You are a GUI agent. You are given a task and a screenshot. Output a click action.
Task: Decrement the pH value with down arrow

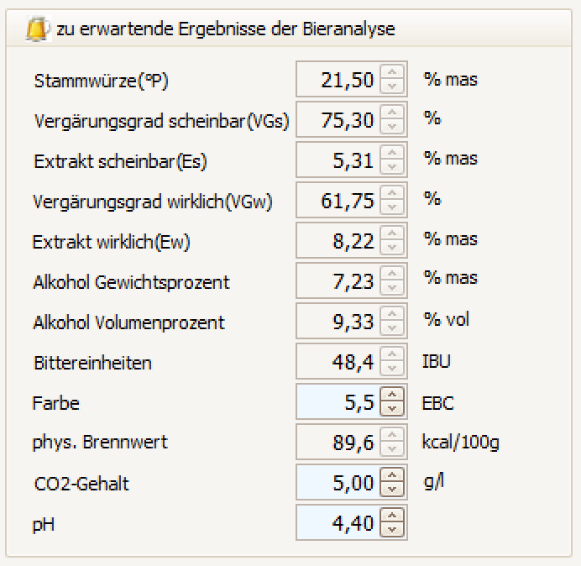point(391,529)
